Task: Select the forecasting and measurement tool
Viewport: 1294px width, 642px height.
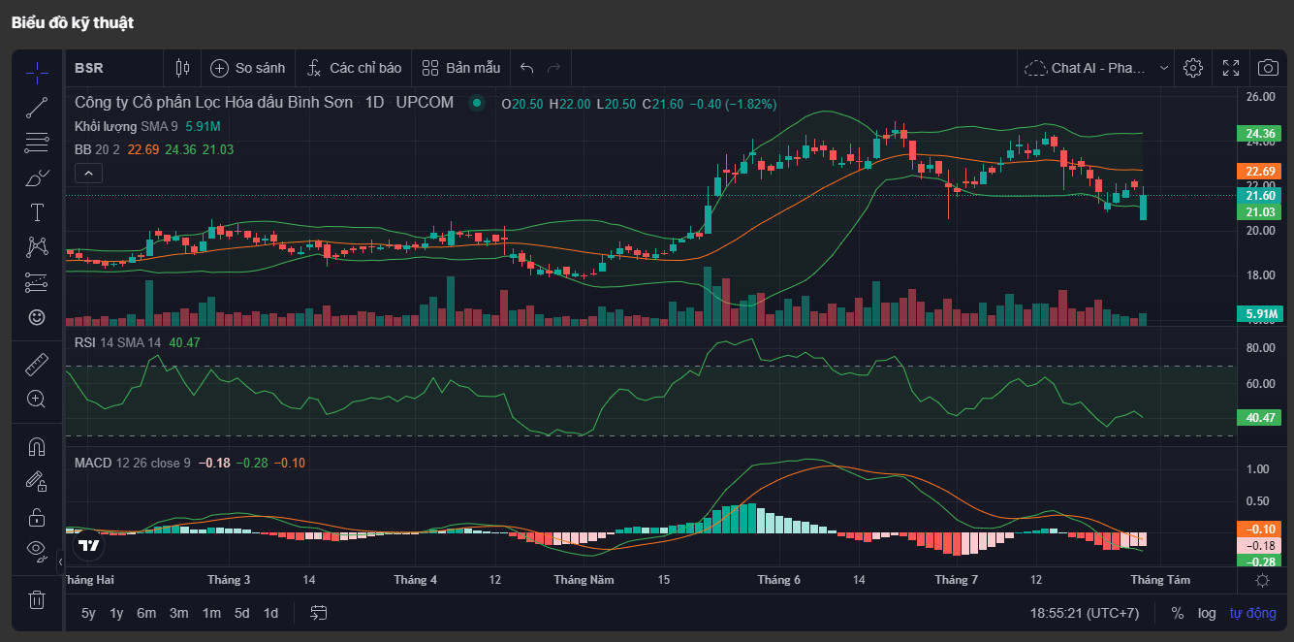Action: pyautogui.click(x=37, y=282)
